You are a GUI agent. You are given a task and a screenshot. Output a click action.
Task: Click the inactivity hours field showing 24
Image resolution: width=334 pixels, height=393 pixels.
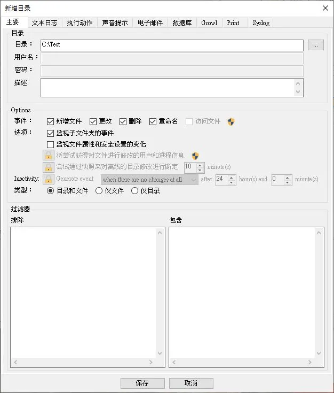point(222,180)
